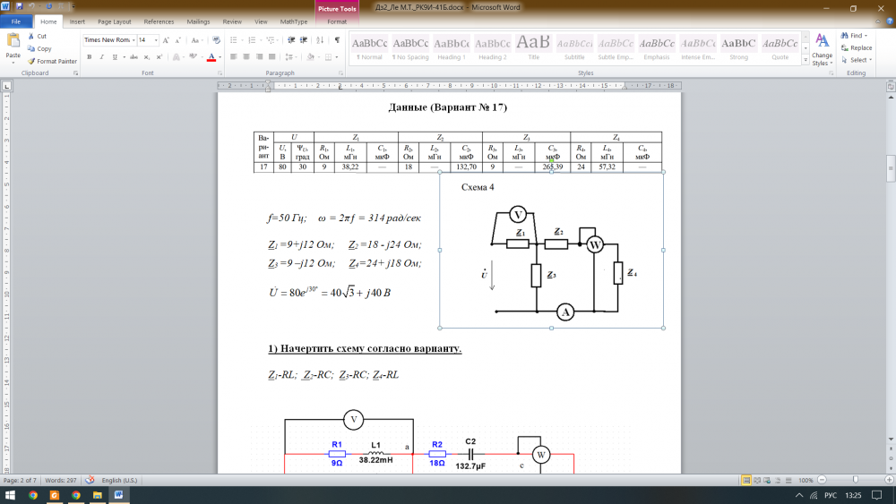Click the Show/Hide paragraph marks icon
Screen dimensions: 896x504
337,40
